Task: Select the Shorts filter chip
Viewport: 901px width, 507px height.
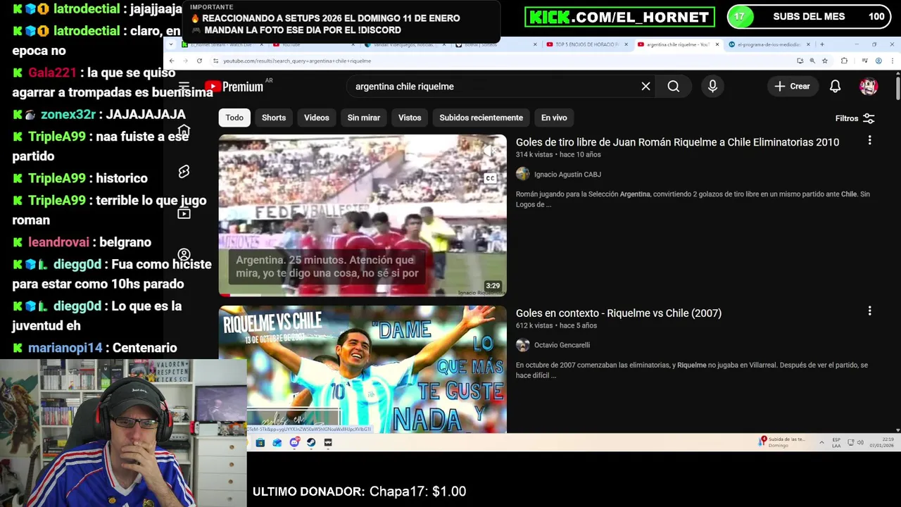Action: click(x=274, y=118)
